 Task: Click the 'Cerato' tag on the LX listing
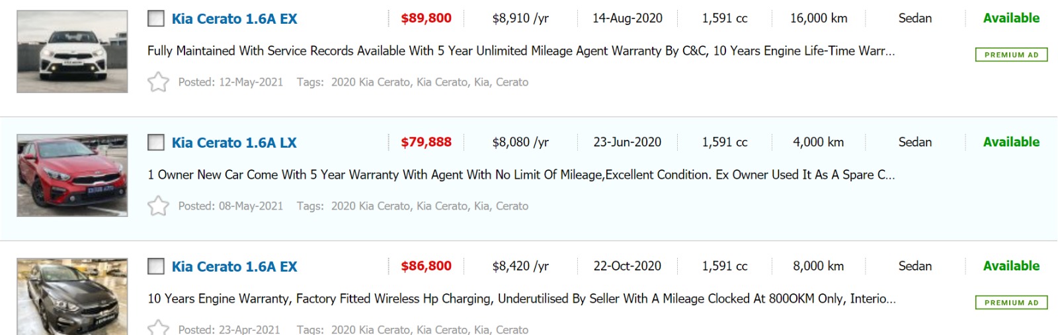coord(512,206)
